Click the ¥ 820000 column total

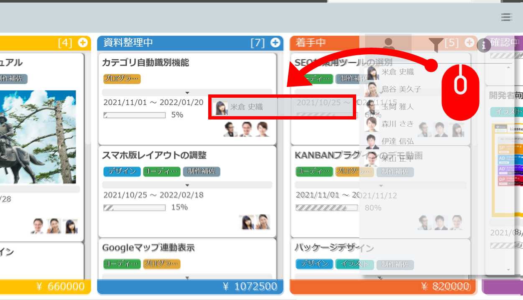pos(446,286)
